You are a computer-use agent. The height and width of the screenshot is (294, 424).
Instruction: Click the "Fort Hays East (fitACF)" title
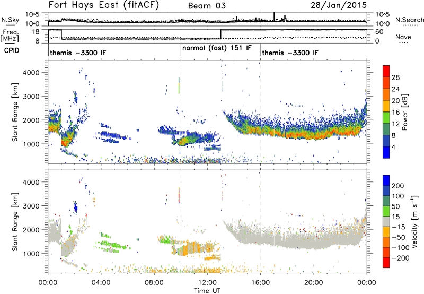(x=103, y=5)
